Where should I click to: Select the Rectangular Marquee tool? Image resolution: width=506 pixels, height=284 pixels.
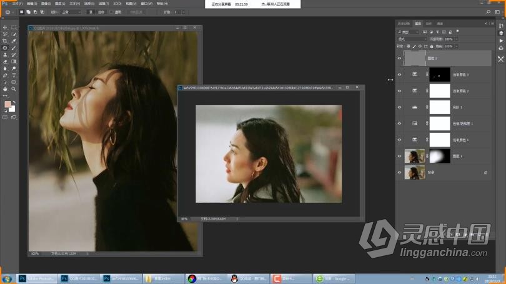click(x=14, y=27)
